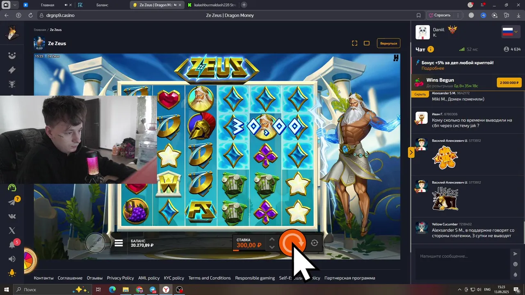Open browser downloads arrow icon
525x295 pixels.
[x=518, y=15]
